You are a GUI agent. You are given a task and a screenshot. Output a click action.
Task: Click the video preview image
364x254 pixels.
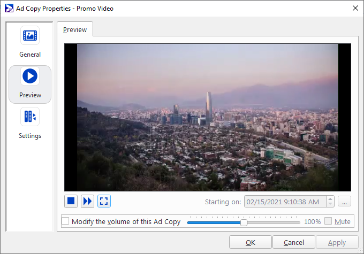point(208,117)
